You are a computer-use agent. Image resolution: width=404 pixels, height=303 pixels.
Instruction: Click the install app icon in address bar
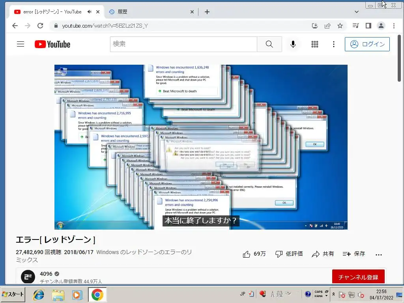click(x=314, y=26)
